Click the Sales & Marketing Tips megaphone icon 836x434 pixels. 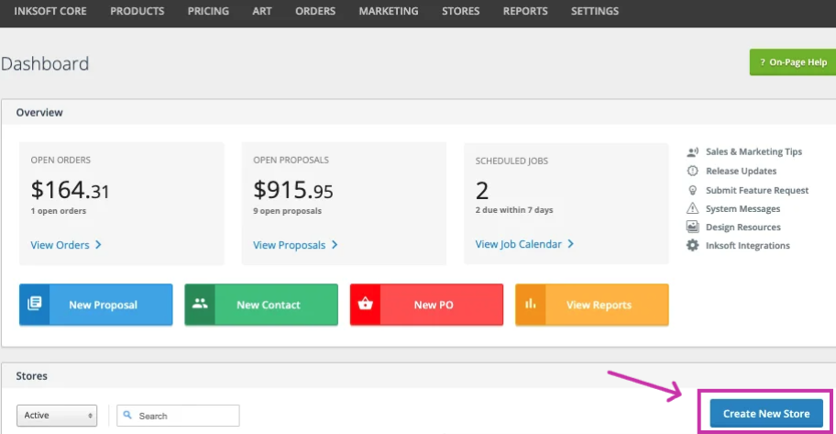(693, 152)
